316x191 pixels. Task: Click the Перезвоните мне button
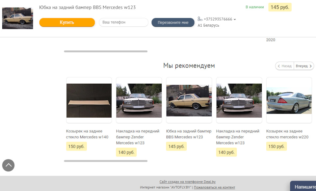point(173,22)
